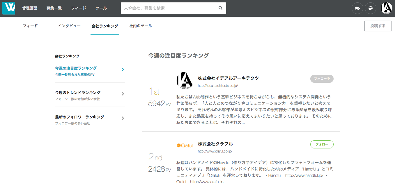The image size is (395, 183).
Task: Click the 2nd rank label
Action: 155,157
